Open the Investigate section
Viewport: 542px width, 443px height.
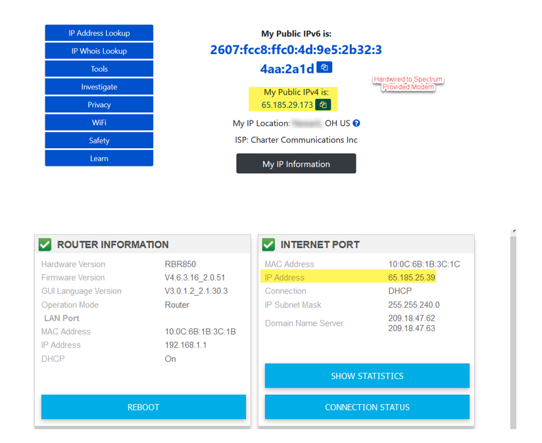[99, 87]
